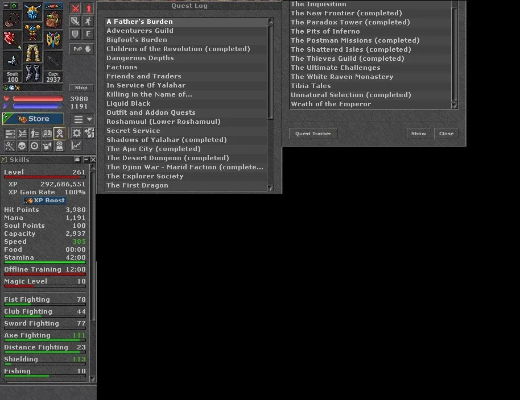The image size is (520, 400).
Task: Click the Skills panel scroll-down arrow
Action: [x=93, y=379]
